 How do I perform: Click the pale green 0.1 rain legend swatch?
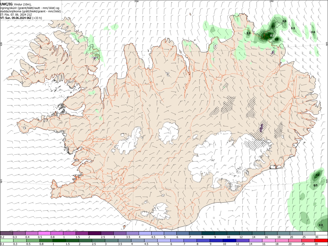[7, 241]
